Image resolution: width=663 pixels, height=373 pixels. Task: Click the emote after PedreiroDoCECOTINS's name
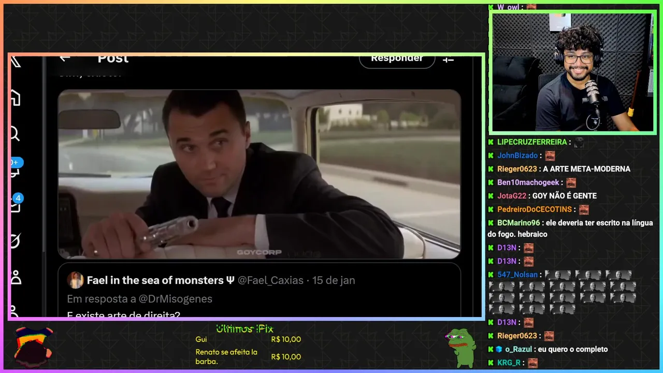[584, 209]
